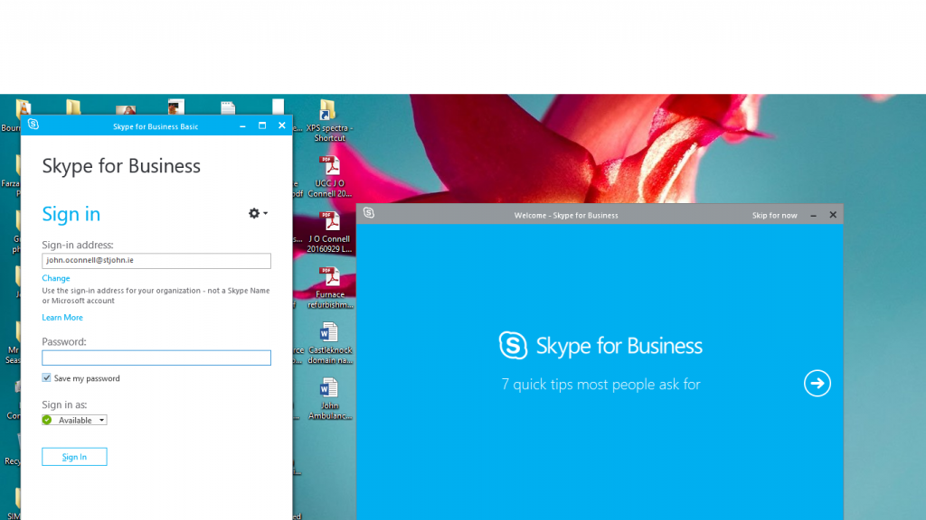Close the Welcome Skype for Business window
Image resolution: width=926 pixels, height=520 pixels.
tap(833, 215)
